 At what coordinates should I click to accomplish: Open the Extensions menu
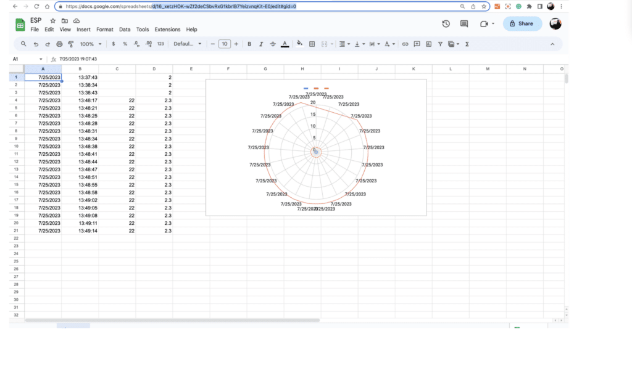(167, 30)
